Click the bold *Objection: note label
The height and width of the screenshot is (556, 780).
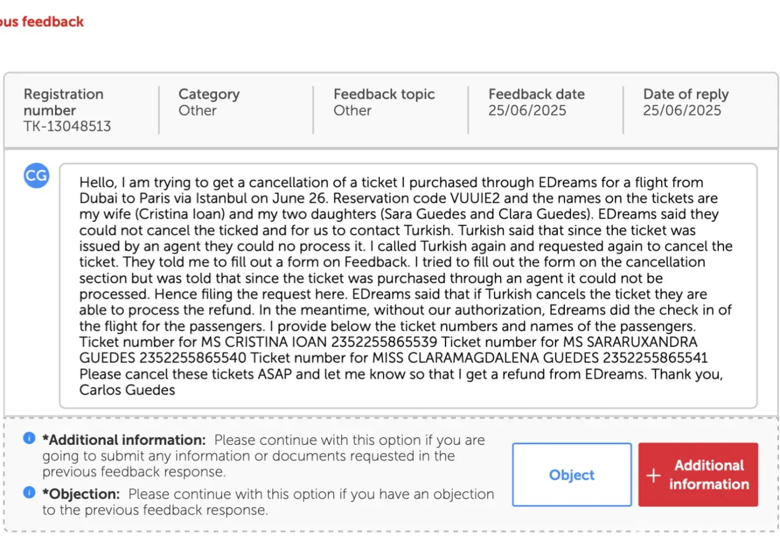81,494
